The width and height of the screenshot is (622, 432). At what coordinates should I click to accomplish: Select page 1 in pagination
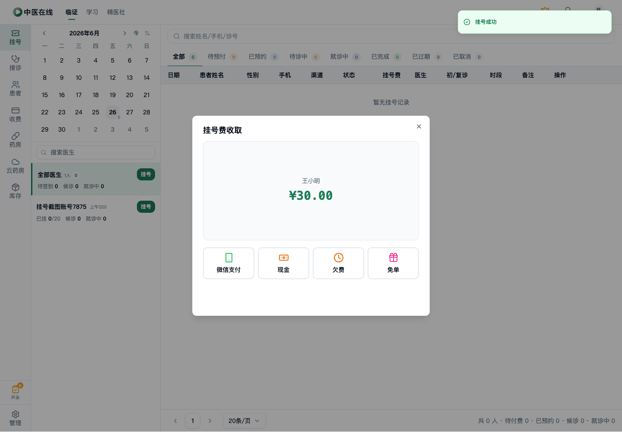click(193, 421)
